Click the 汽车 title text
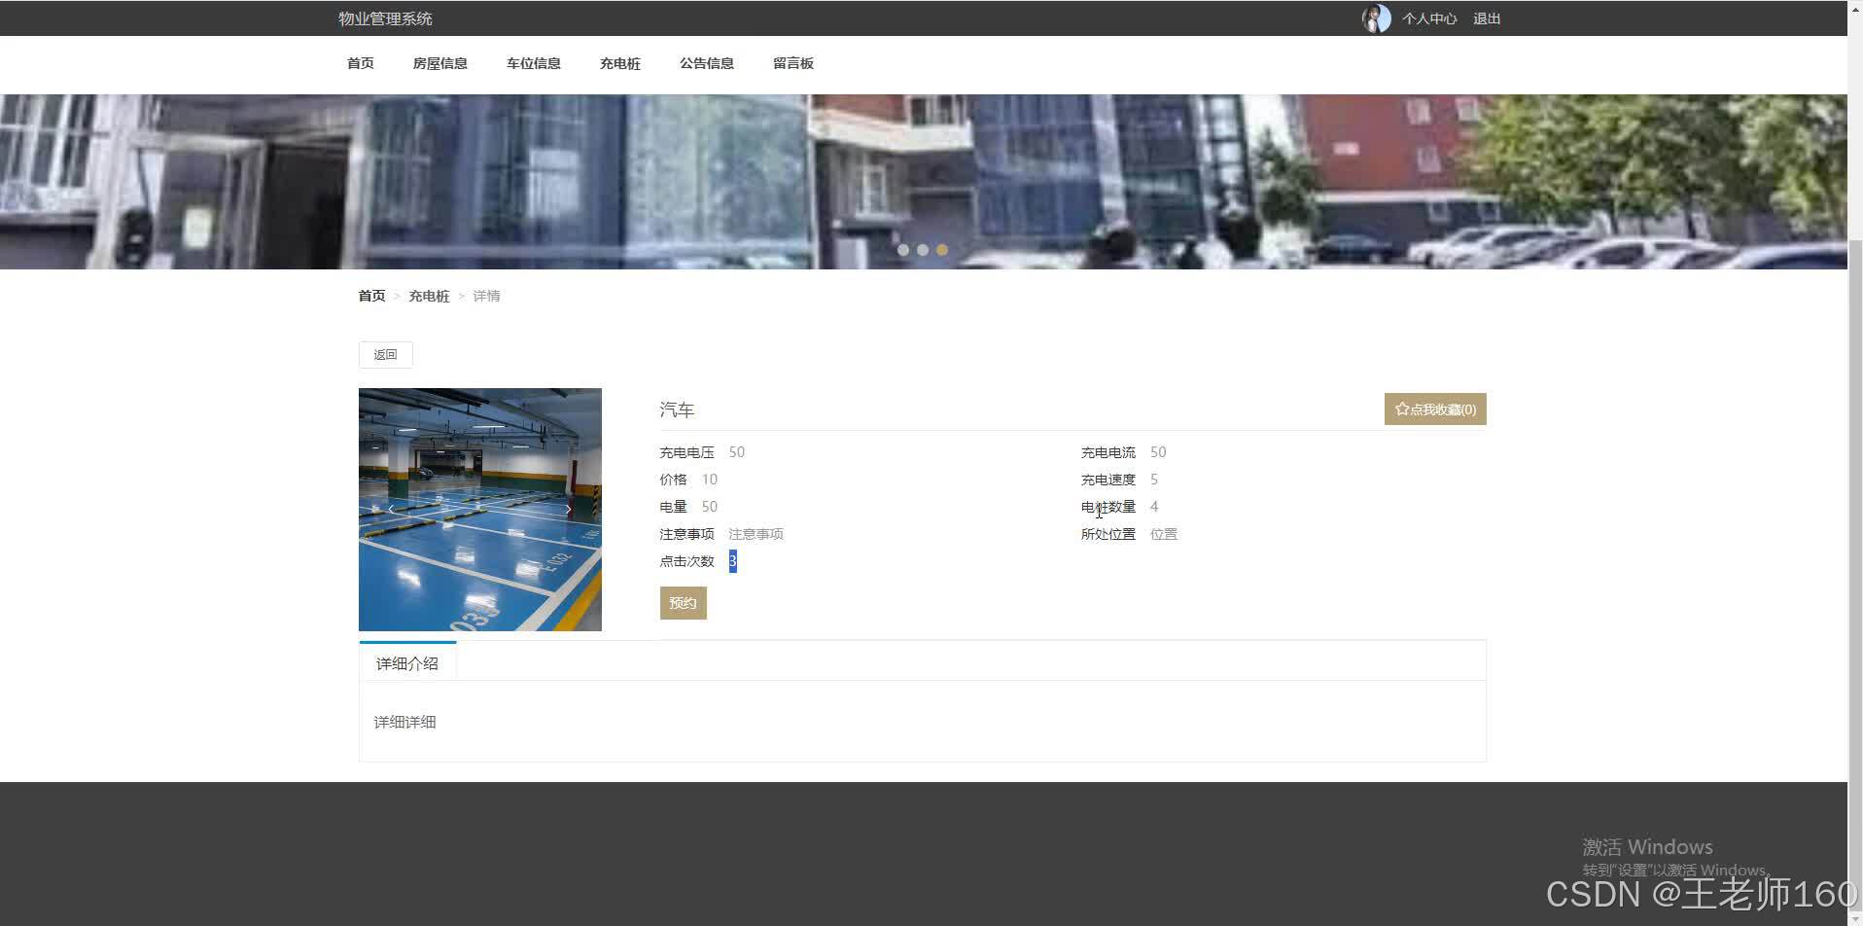Screen dimensions: 1863x926 click(677, 410)
